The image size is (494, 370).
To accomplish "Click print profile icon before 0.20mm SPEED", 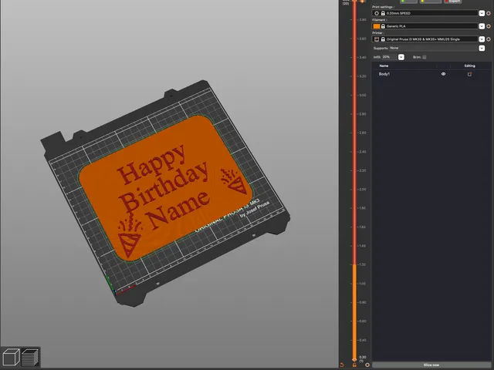I will 377,13.
